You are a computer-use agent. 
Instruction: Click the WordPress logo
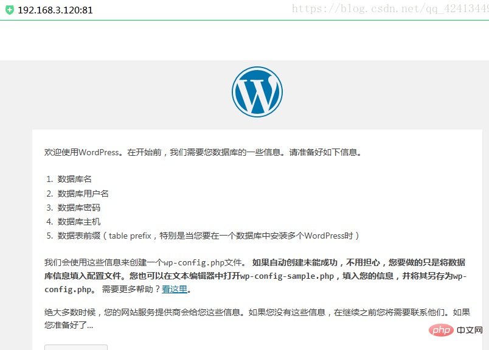[257, 92]
